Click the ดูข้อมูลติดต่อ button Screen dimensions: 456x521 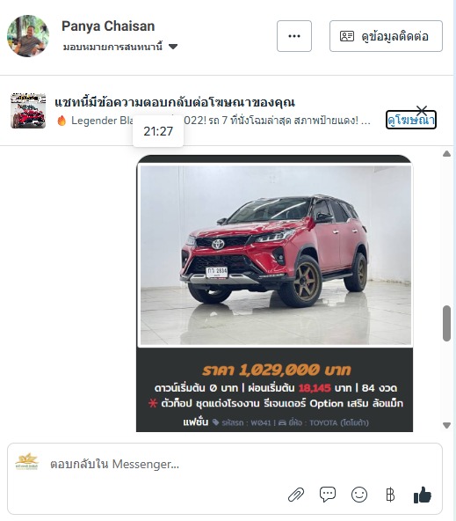[386, 36]
